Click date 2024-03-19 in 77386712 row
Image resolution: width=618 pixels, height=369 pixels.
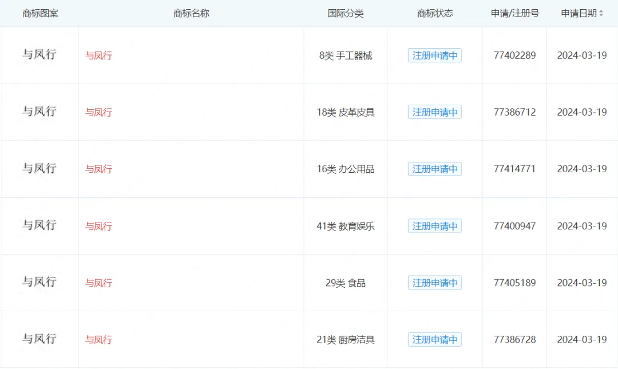tap(582, 112)
